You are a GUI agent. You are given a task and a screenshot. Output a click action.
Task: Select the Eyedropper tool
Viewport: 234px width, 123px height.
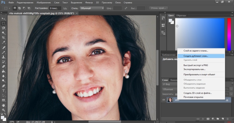pyautogui.click(x=3, y=42)
